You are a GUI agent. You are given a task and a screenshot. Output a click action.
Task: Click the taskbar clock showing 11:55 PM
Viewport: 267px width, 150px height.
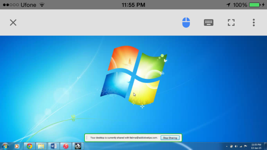pos(256,146)
